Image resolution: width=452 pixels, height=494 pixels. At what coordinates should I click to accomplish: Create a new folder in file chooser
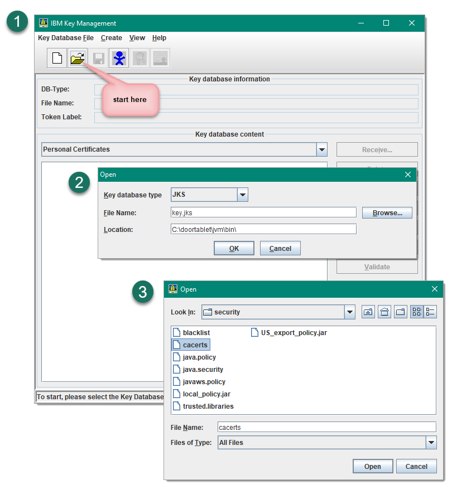click(x=401, y=312)
